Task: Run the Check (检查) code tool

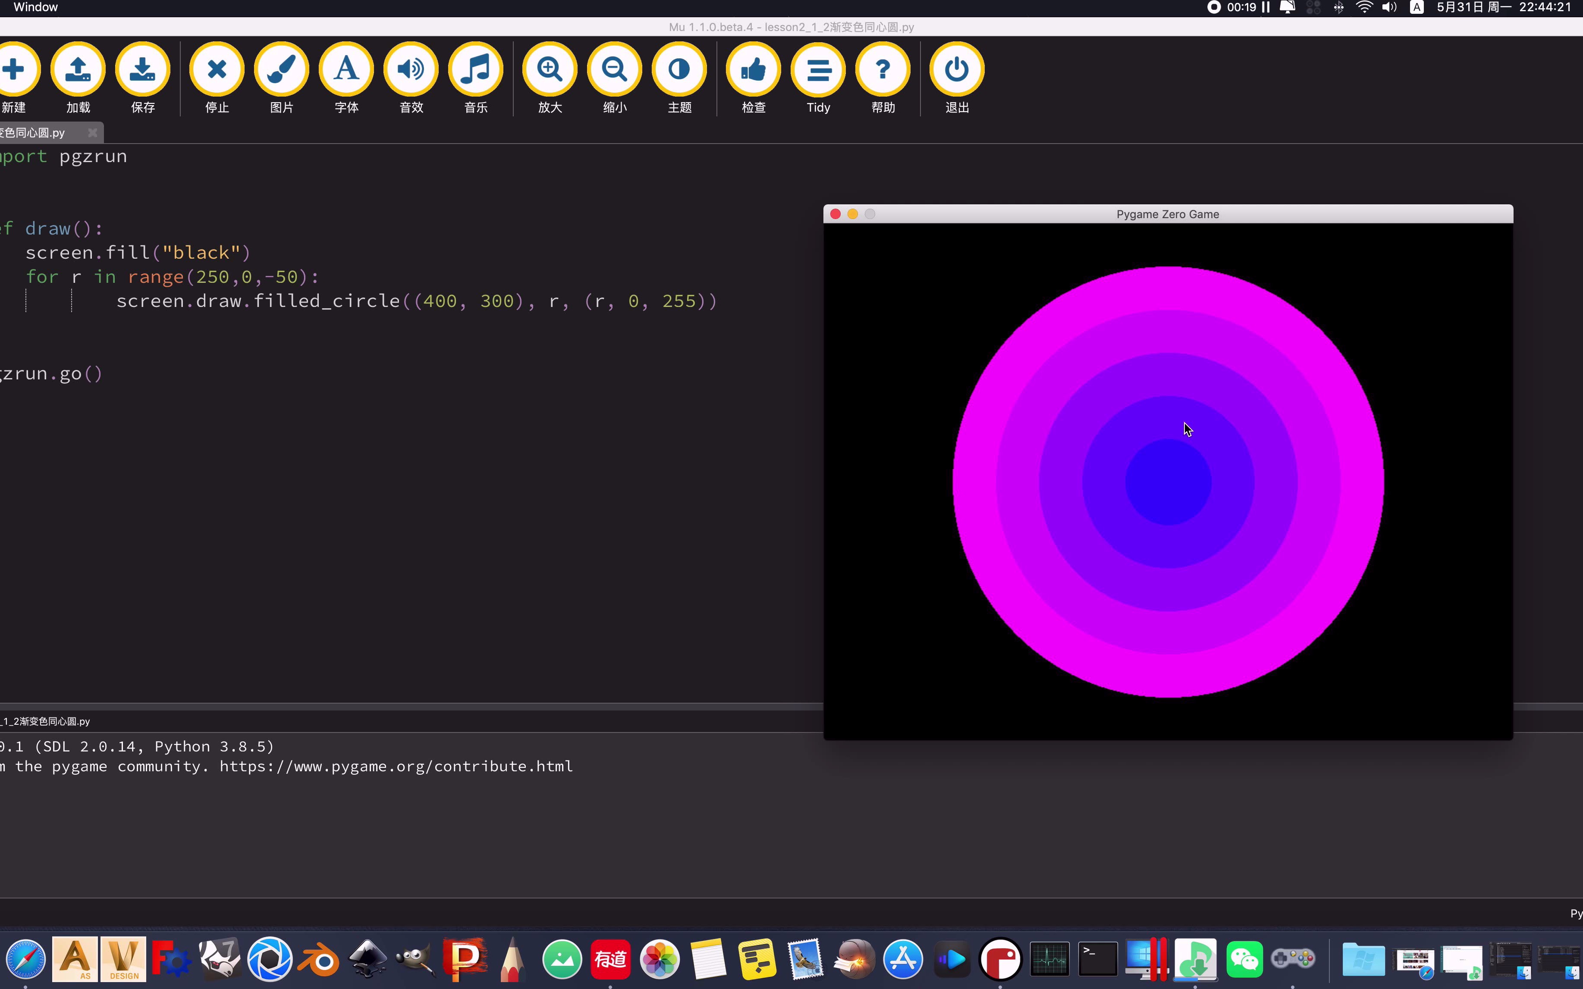Action: pyautogui.click(x=753, y=69)
